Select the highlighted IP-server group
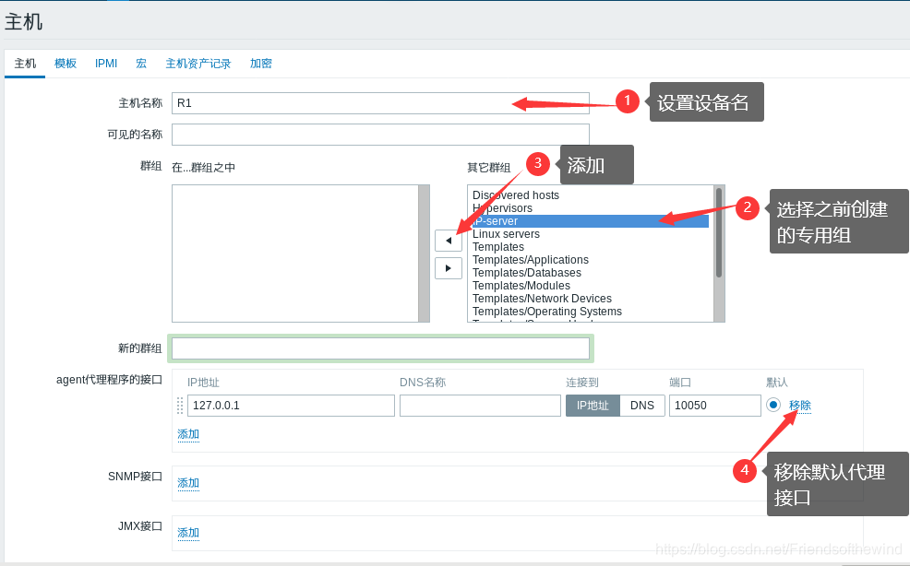This screenshot has width=910, height=566. pos(591,221)
